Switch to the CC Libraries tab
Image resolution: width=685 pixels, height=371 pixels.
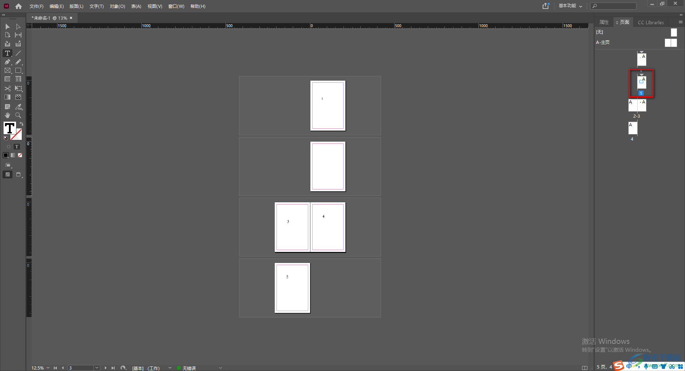click(651, 22)
